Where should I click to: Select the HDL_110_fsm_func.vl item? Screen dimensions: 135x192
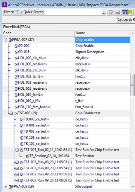point(34,107)
